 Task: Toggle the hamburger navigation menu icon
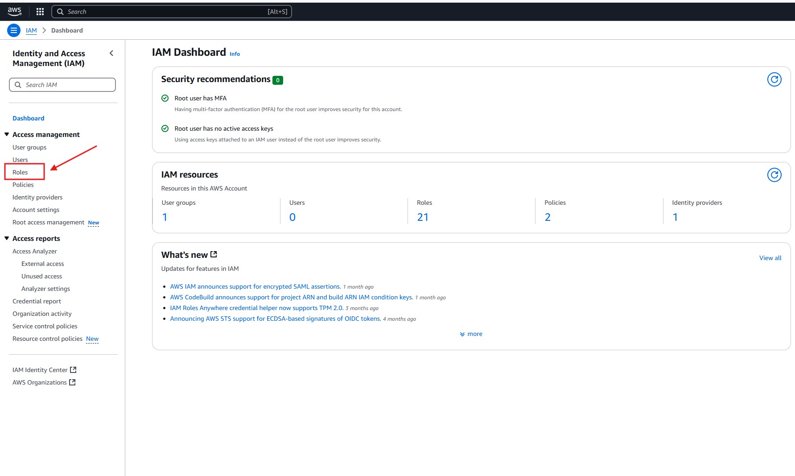click(14, 30)
